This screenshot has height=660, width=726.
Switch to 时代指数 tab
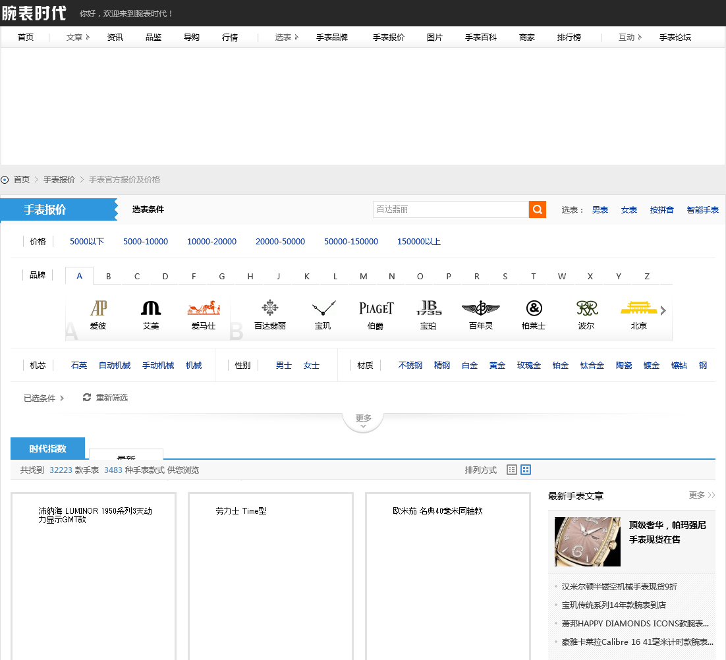47,449
